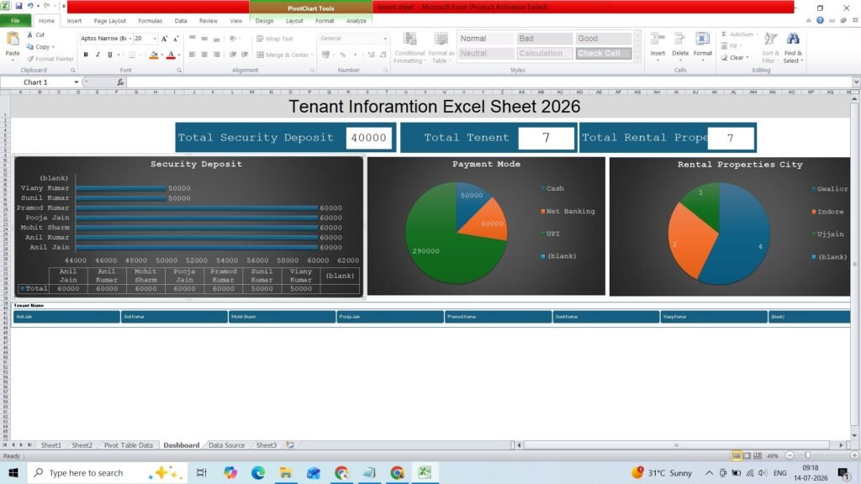This screenshot has height=484, width=861.
Task: Switch to Normal view icon
Action: (x=737, y=455)
